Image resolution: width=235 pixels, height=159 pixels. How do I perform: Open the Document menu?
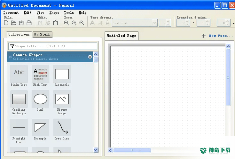(11, 12)
